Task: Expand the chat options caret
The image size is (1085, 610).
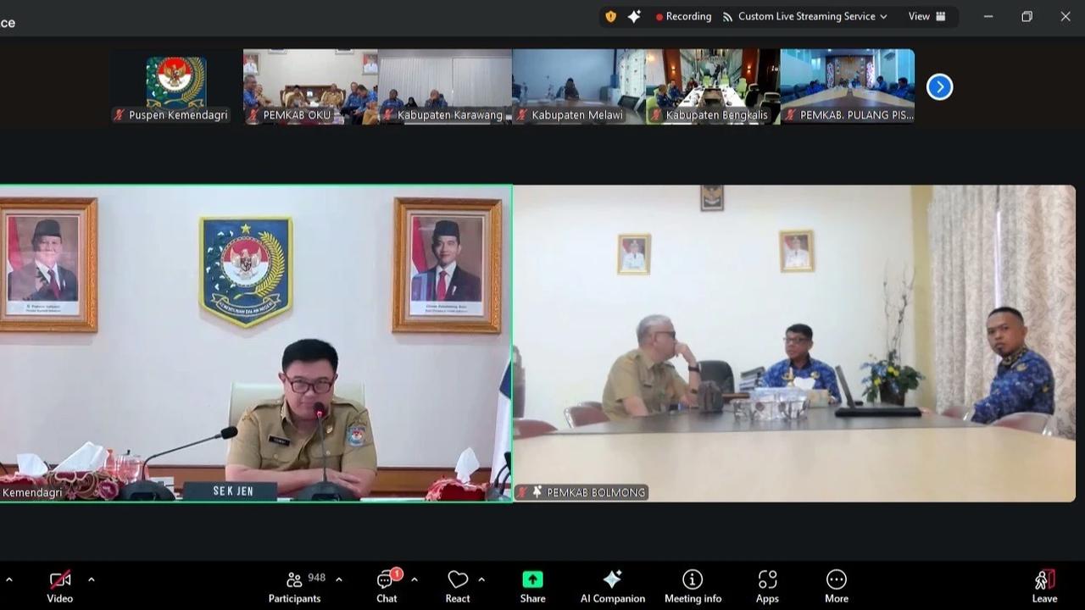Action: click(x=415, y=579)
